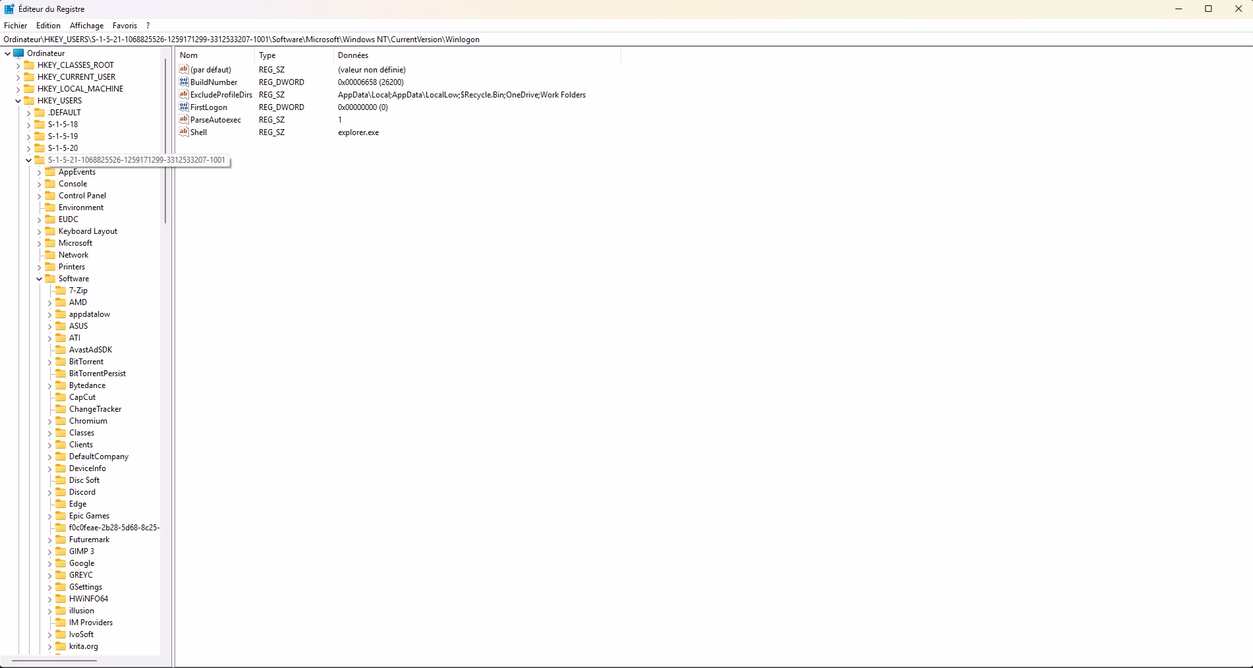Image resolution: width=1253 pixels, height=668 pixels.
Task: Click the ParseAutoexec value icon
Action: (x=184, y=120)
